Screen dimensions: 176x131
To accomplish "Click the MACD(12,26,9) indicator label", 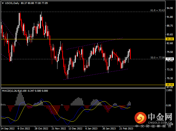I will tap(11, 91).
